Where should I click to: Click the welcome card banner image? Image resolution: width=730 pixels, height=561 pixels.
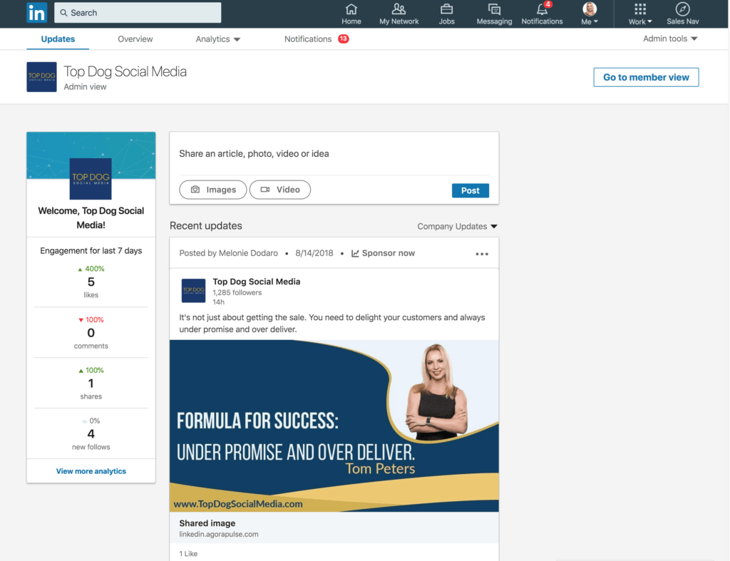[91, 155]
